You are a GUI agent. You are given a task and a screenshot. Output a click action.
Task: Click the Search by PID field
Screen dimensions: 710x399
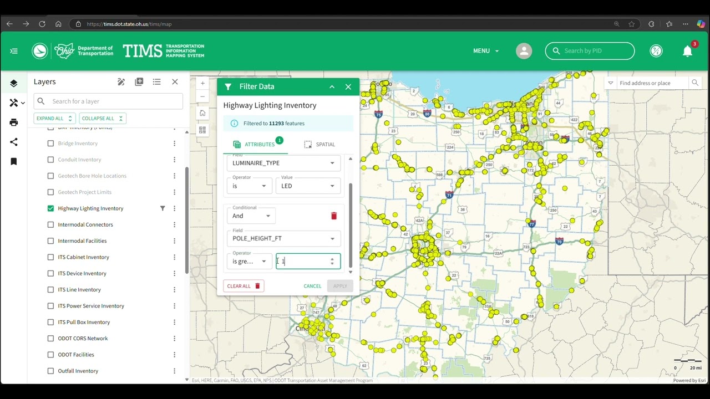tap(590, 51)
